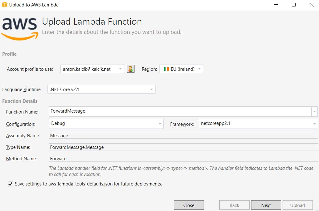Open the Region dropdown
Viewport: 319px width, 211px height.
point(199,69)
